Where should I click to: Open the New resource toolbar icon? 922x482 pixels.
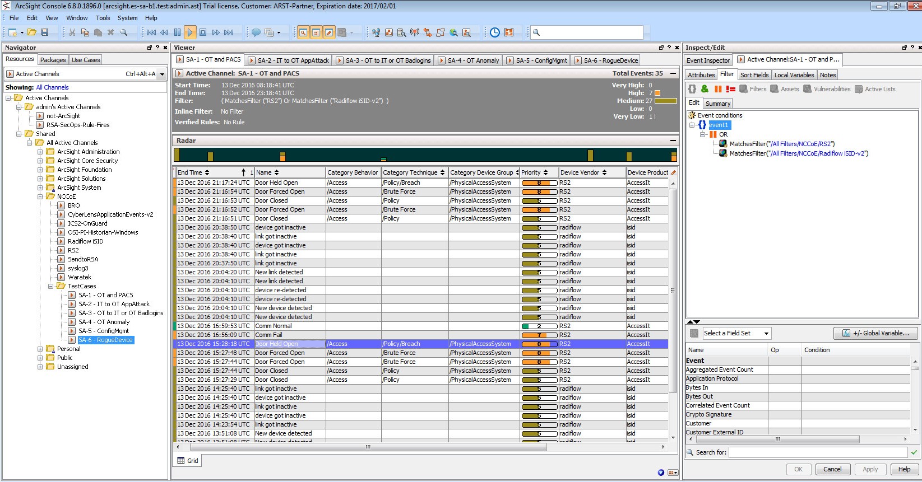(13, 32)
